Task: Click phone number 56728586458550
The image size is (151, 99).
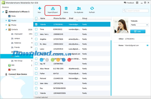Action: pos(59,88)
